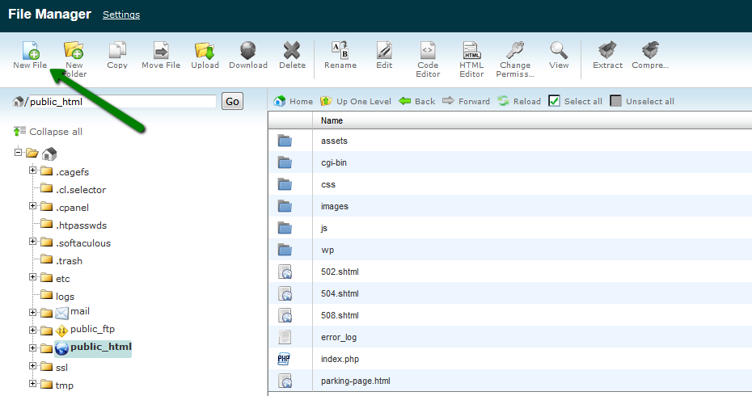Open the HTML Editor tool
Image resolution: width=752 pixels, height=396 pixels.
pos(471,52)
